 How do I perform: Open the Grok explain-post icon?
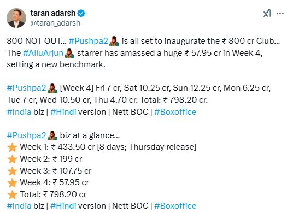point(267,13)
